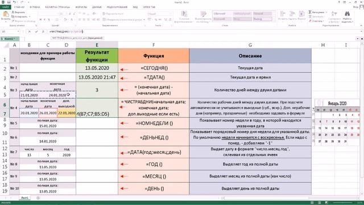Screen dimensions: 364x205
Task: Click the Копировать copy button
Action: pos(19,17)
